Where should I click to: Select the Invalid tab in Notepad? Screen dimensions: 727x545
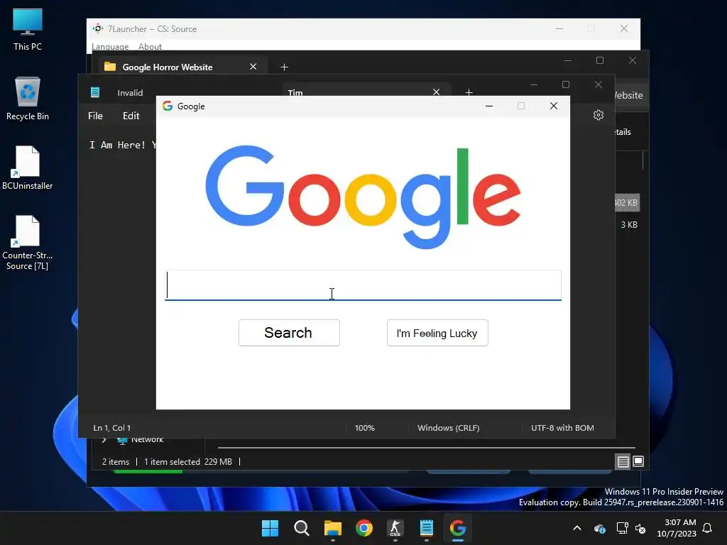pos(131,93)
